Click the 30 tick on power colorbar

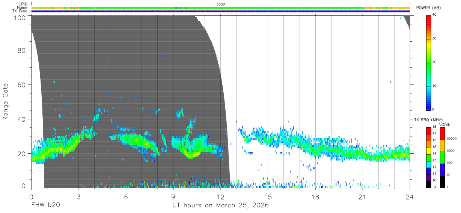pyautogui.click(x=435, y=38)
